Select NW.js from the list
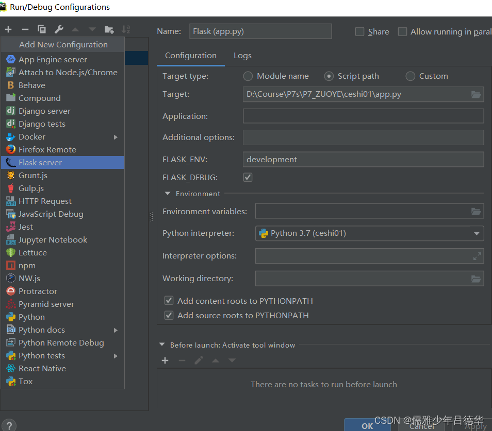The height and width of the screenshot is (431, 492). click(63, 279)
